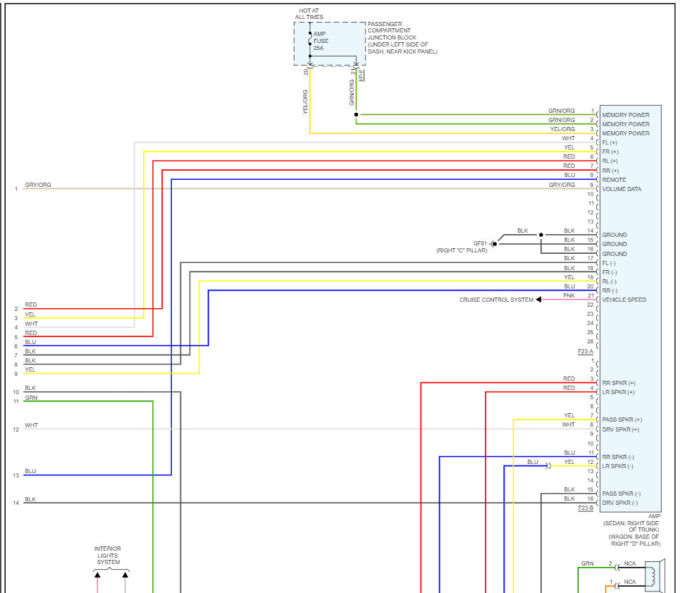Select the 'DRV SPKR (+)' label
The height and width of the screenshot is (593, 680).
621,429
